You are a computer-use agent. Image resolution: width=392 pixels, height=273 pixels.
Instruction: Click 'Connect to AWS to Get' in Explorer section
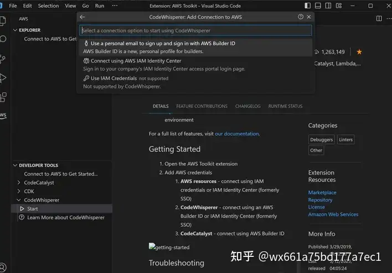(x=50, y=39)
